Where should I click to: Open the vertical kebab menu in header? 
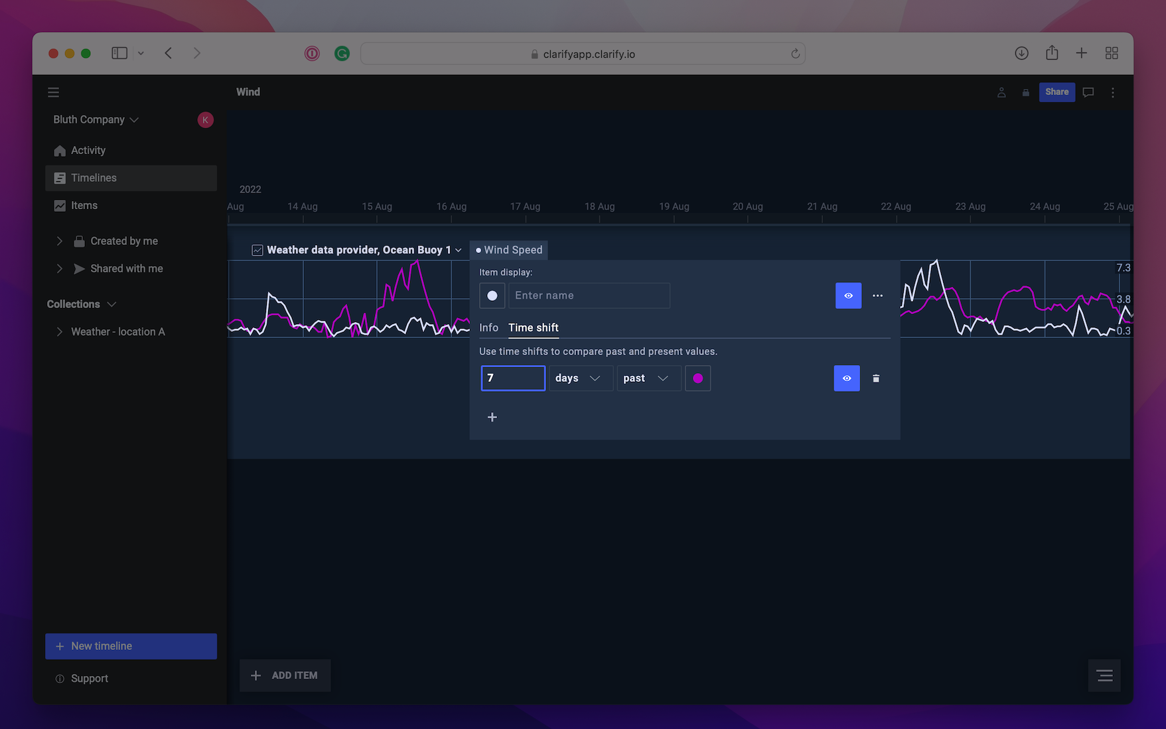click(x=1113, y=92)
